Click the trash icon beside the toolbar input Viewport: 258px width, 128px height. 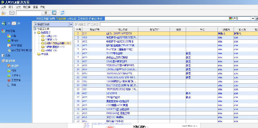point(46,13)
